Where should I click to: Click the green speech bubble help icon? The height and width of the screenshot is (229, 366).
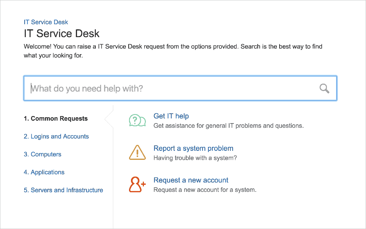(x=138, y=120)
